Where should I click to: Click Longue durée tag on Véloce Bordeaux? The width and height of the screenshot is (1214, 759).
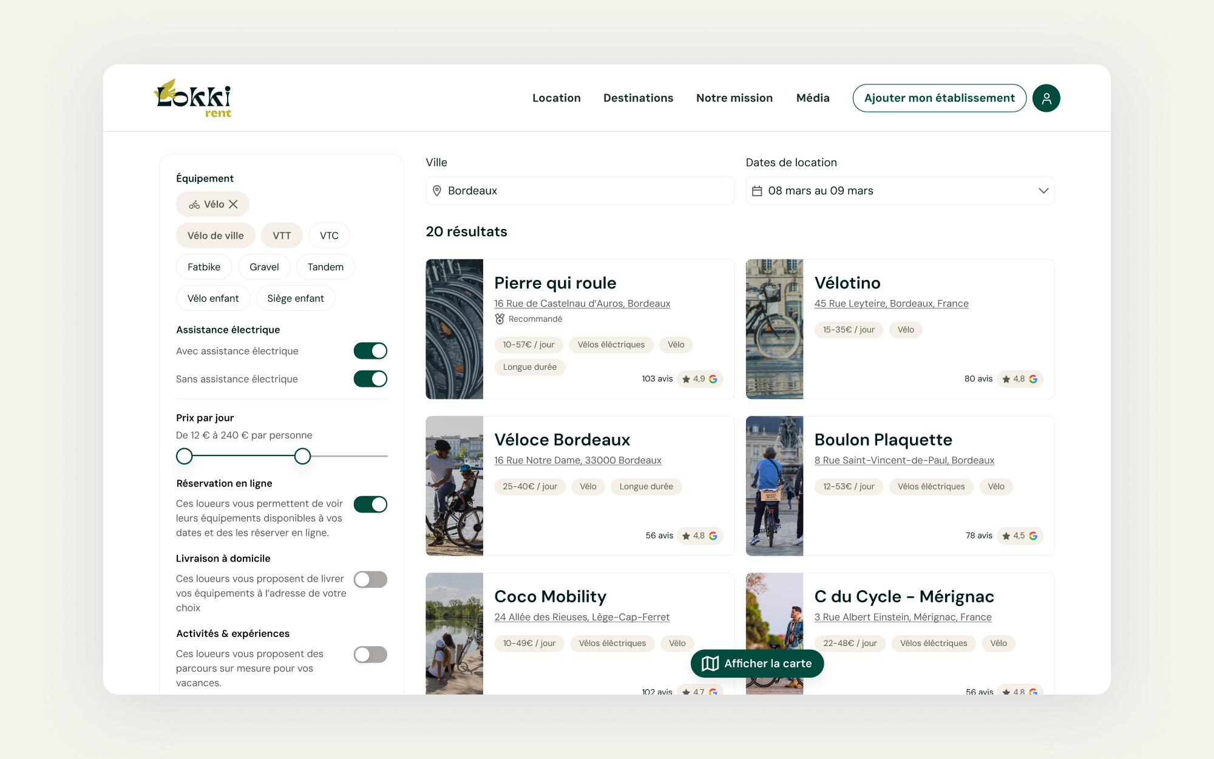click(x=646, y=486)
